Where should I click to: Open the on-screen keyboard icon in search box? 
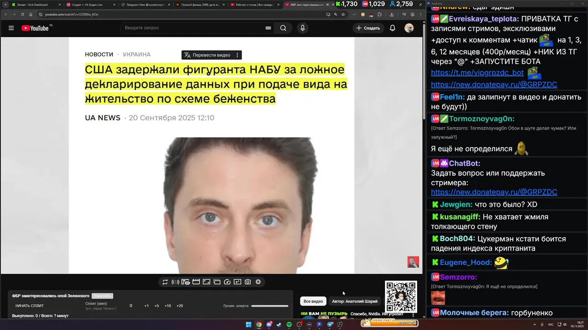click(268, 28)
